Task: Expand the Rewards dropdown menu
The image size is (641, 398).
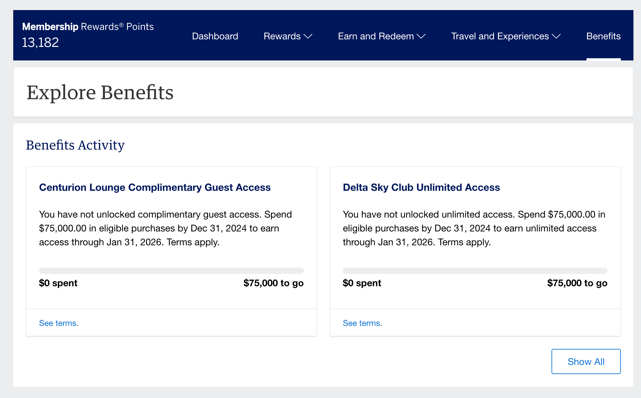Action: click(288, 36)
